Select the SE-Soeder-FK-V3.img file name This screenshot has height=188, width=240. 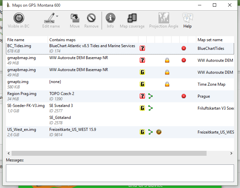tap(26, 106)
